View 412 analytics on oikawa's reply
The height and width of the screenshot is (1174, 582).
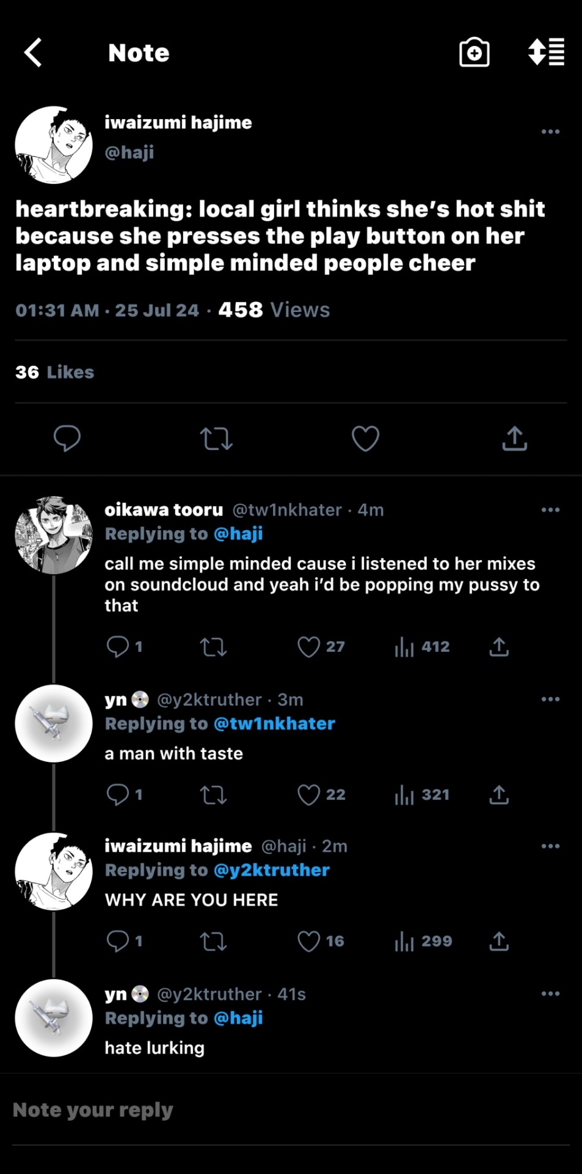[x=422, y=647]
